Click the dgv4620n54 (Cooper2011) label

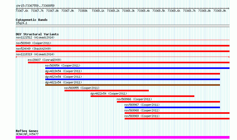(63, 77)
